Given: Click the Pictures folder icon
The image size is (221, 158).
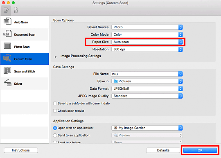Looking at the screenshot, I should coord(115,81).
